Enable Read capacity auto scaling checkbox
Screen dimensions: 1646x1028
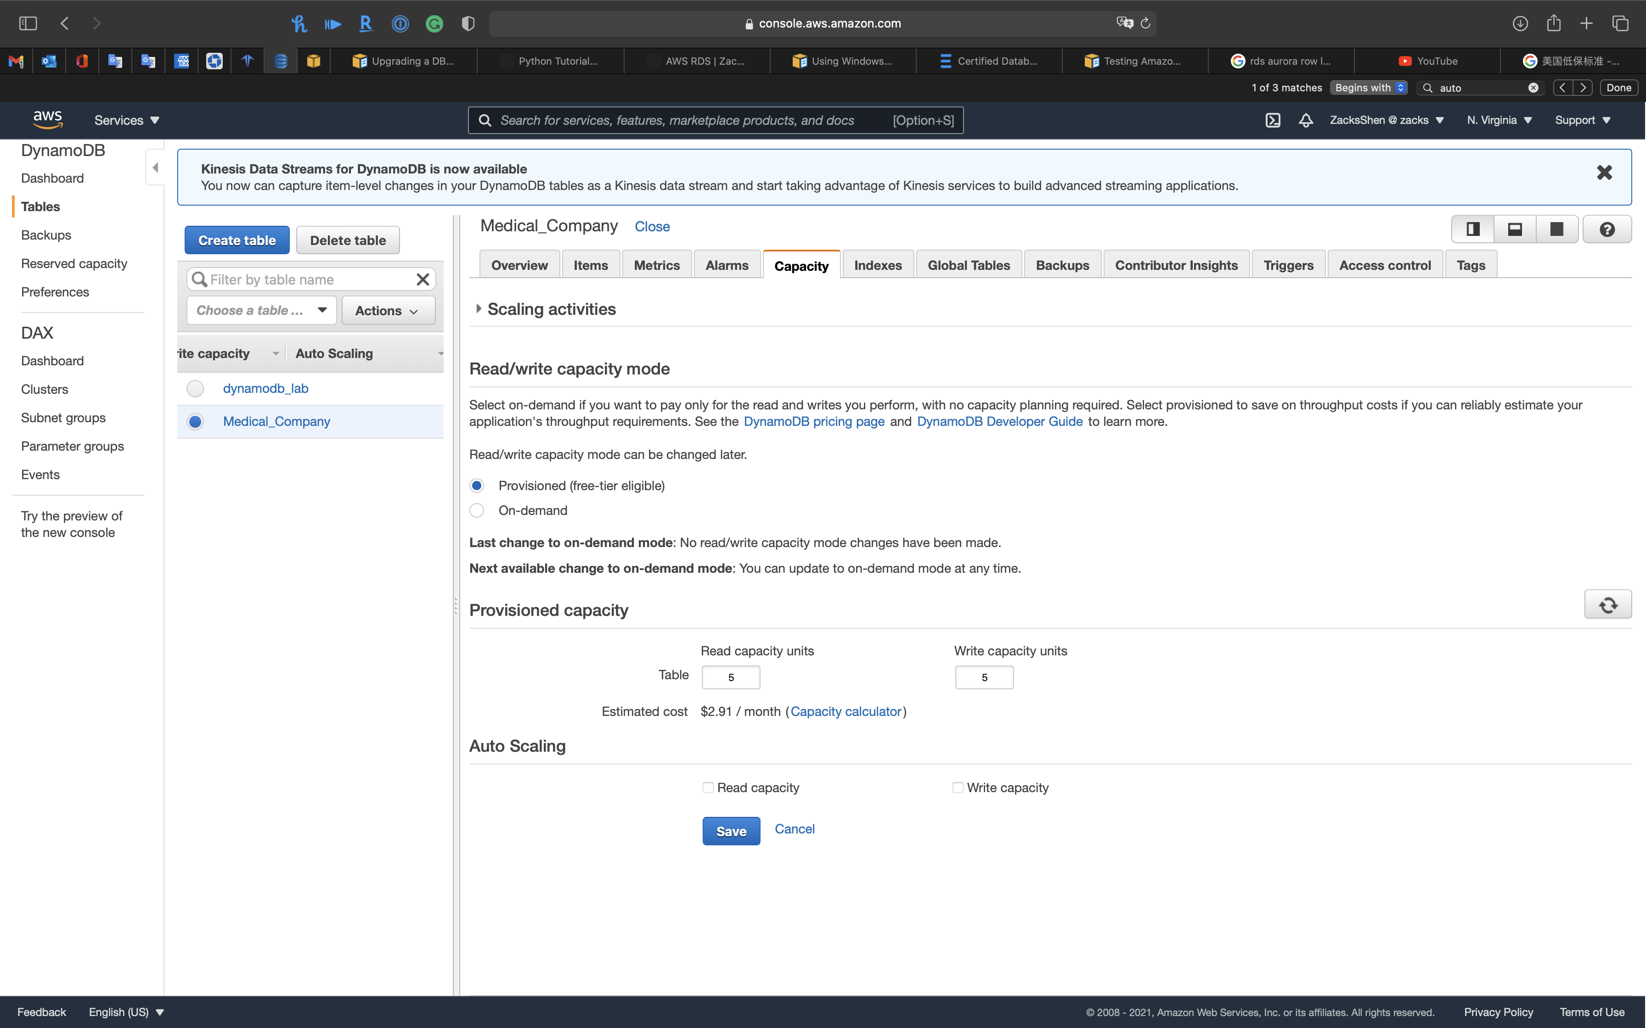click(708, 788)
